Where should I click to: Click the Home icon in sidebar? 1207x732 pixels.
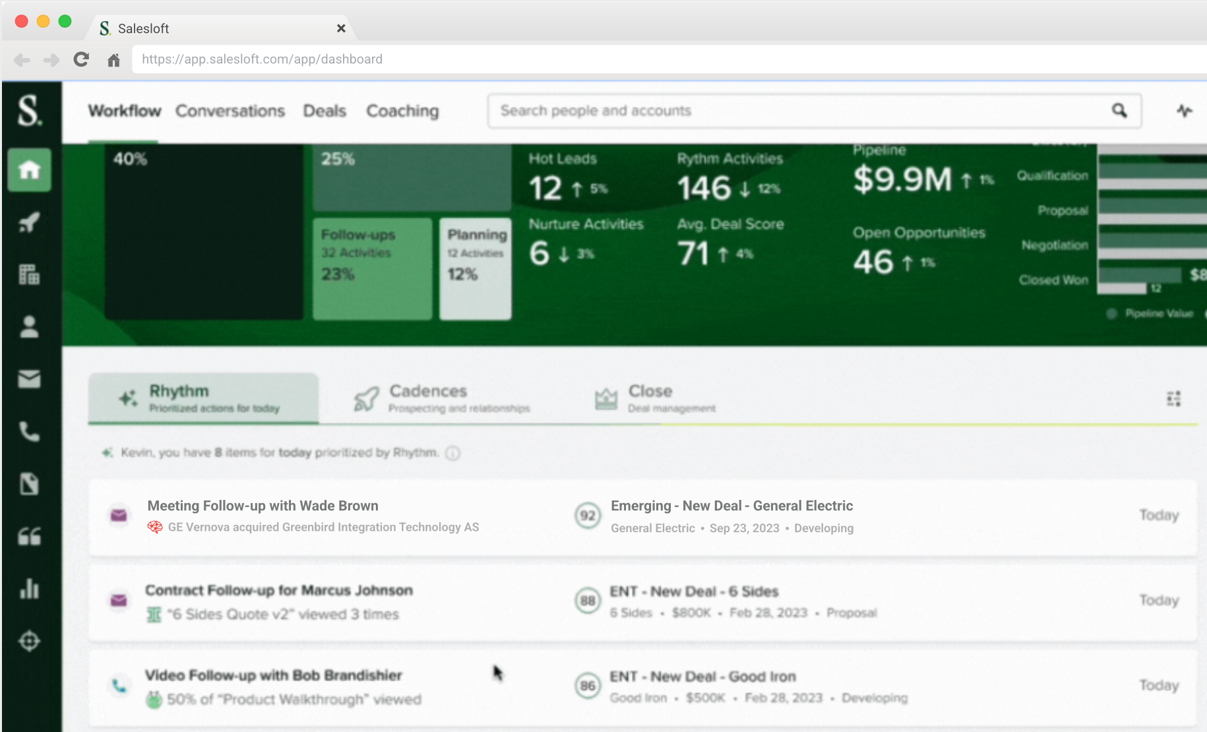click(x=29, y=170)
